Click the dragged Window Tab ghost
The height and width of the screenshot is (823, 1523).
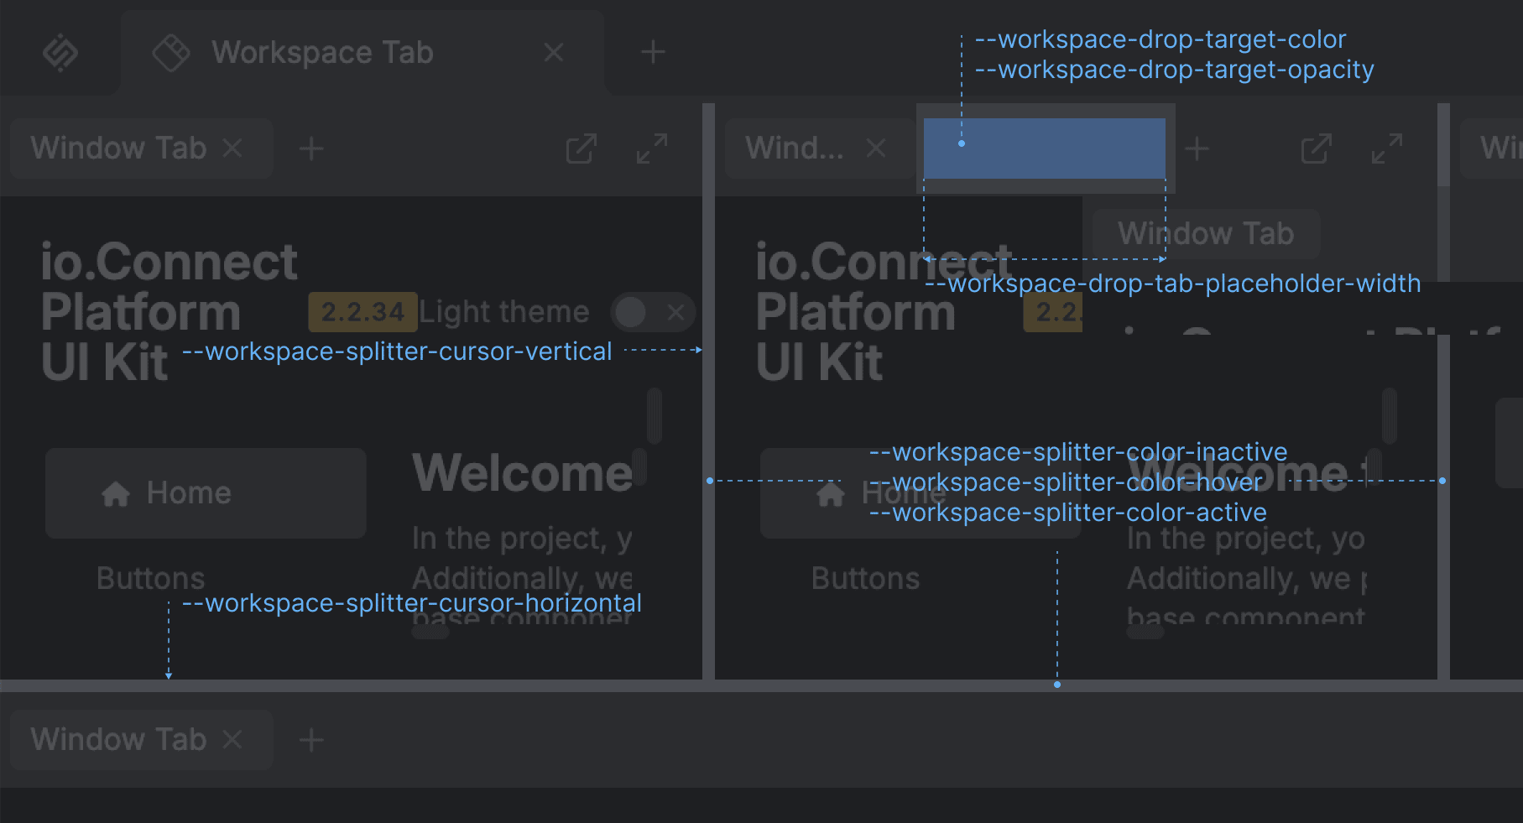click(x=1207, y=233)
